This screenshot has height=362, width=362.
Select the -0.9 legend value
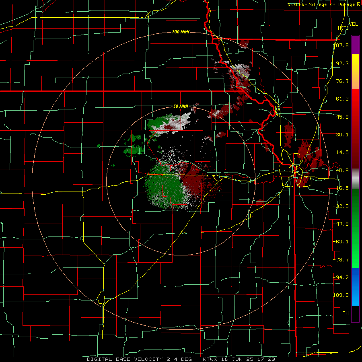[342, 171]
